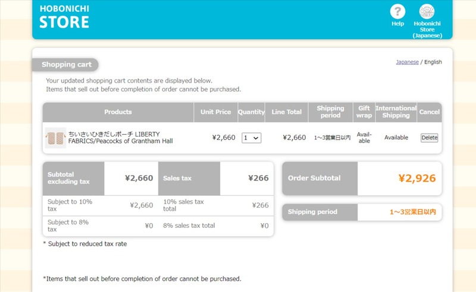Image resolution: width=476 pixels, height=292 pixels.
Task: Select the Unit Price column header
Action: [215, 112]
